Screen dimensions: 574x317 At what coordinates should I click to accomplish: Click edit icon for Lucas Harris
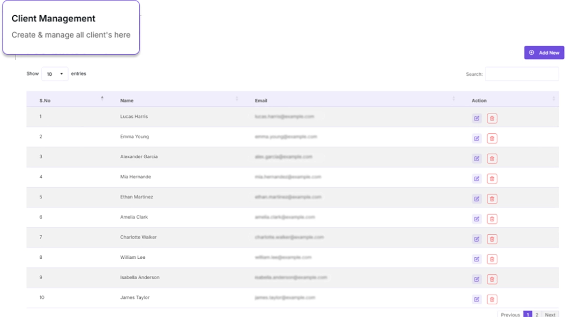click(x=476, y=119)
